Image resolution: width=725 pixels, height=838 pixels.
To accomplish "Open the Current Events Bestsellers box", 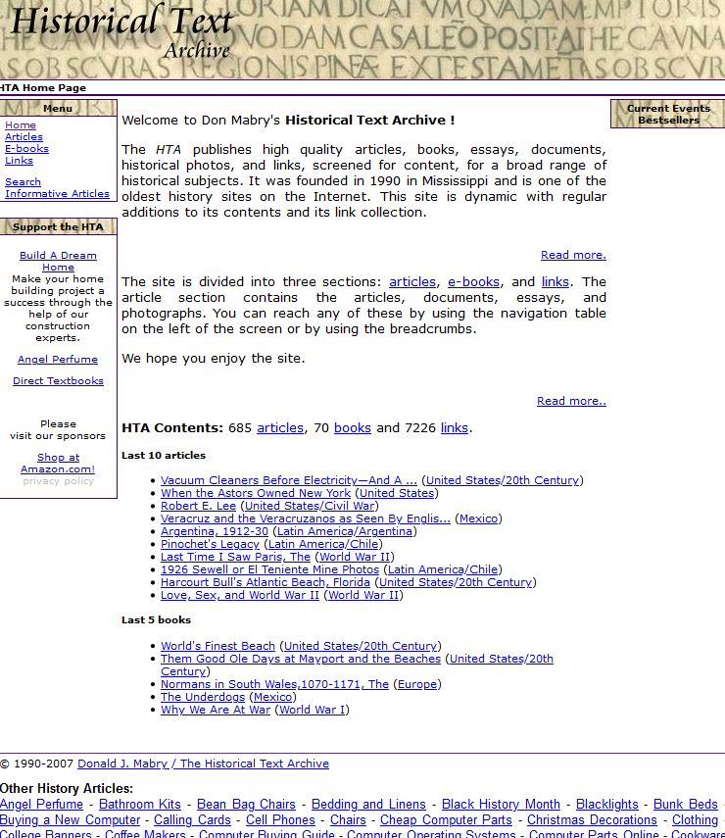I will pos(668,115).
